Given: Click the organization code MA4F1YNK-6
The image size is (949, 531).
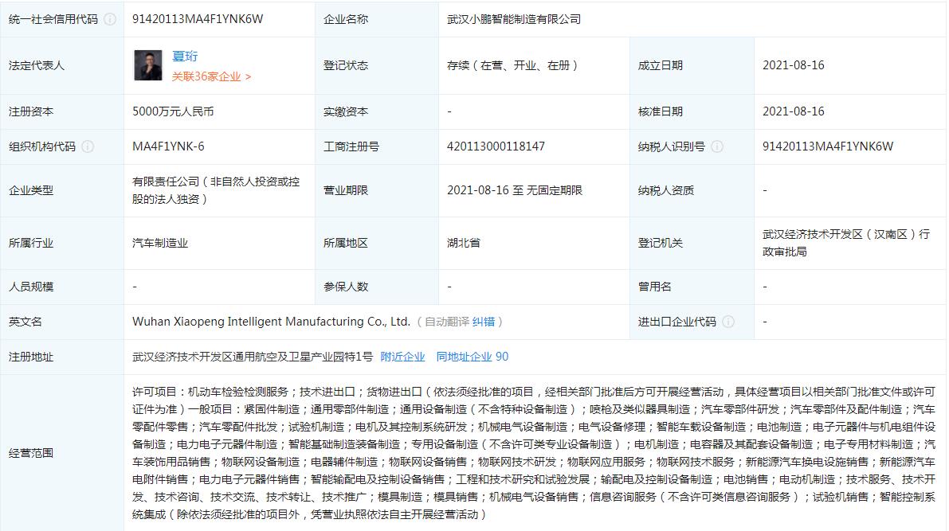Looking at the screenshot, I should pyautogui.click(x=168, y=146).
